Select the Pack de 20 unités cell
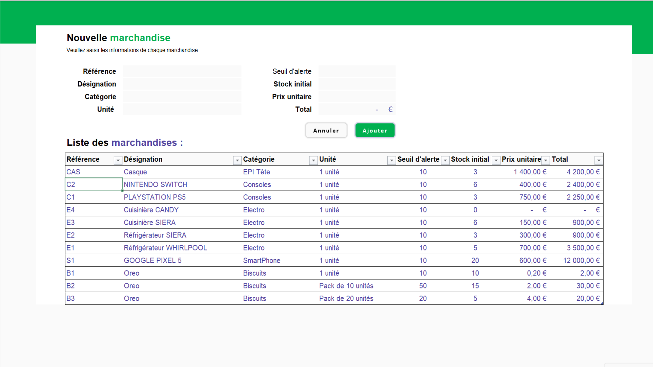 (x=346, y=298)
